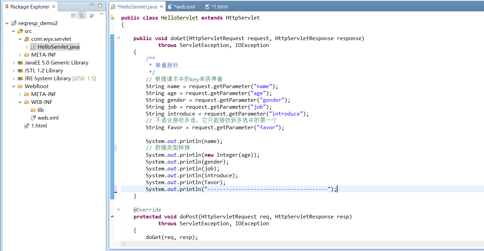Select the lib folder in WEB-INF
Screen dimensions: 484x251
[x=37, y=110]
